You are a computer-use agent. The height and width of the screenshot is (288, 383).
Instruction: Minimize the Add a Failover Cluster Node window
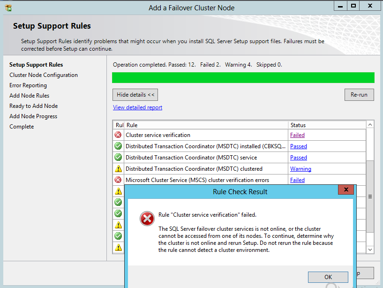coord(340,6)
